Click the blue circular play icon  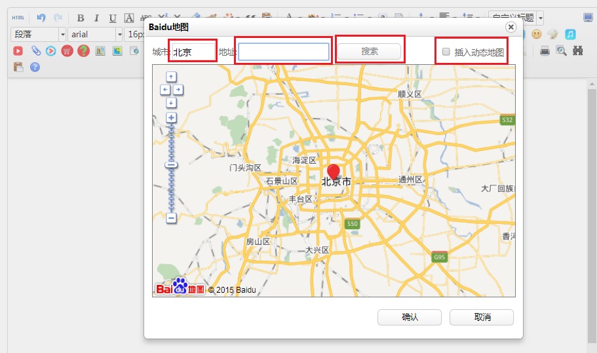point(50,50)
